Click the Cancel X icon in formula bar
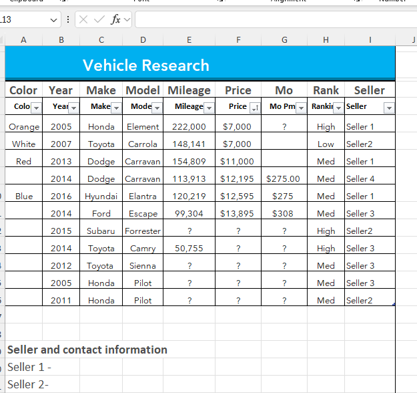The image size is (417, 393). click(x=83, y=19)
